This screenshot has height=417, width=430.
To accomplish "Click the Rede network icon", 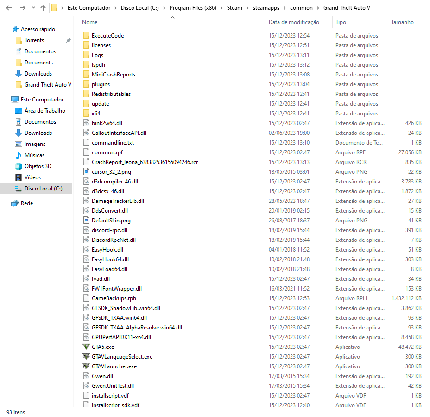I will [14, 203].
